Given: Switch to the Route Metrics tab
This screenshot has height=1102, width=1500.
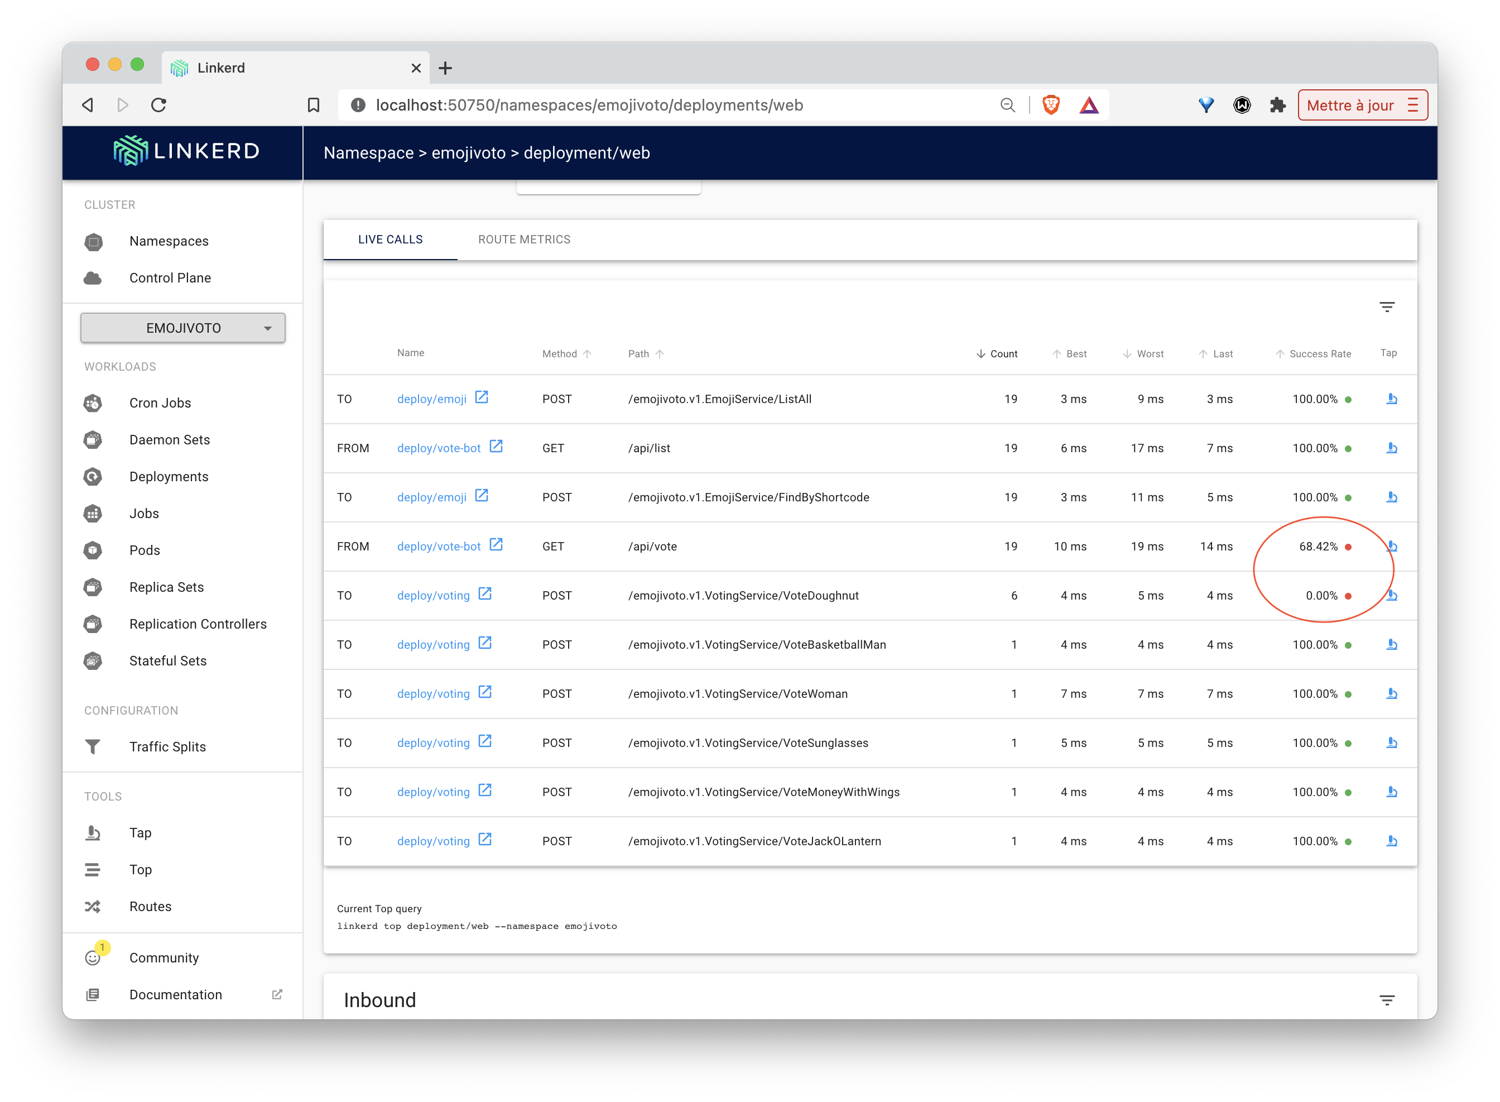Looking at the screenshot, I should [524, 240].
